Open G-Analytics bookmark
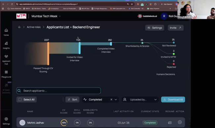This screenshot has height=128, width=215. pos(53,9)
